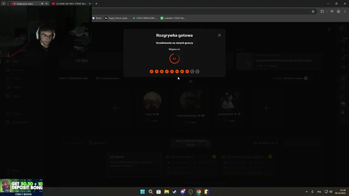
Task: Open the MAPY 7/7 selector
Action: (98, 143)
